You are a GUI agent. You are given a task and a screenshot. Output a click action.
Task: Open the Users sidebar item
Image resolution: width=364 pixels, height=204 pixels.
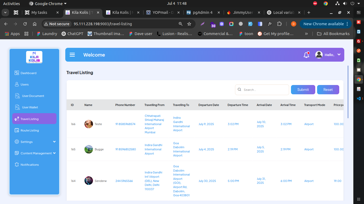[25, 84]
